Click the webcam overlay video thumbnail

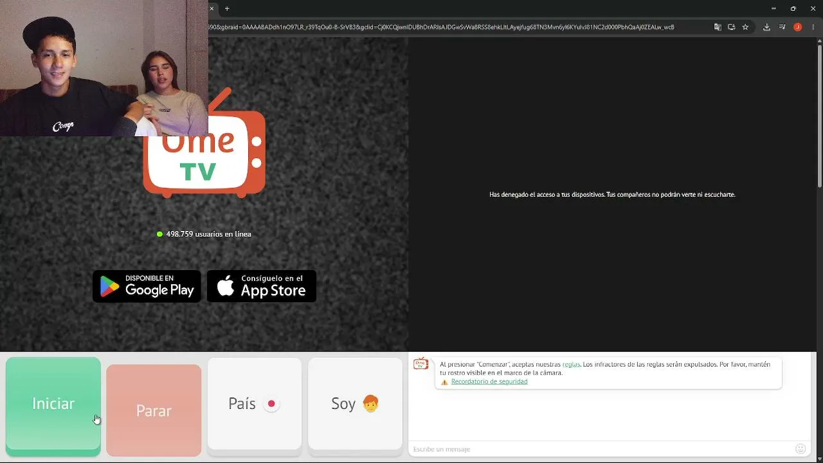click(x=104, y=68)
